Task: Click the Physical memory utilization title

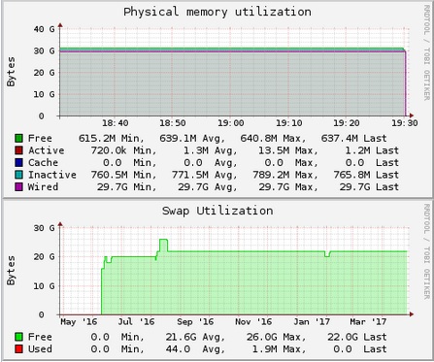Action: pos(217,12)
